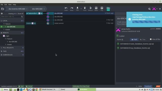Click the pink user avatar in the toolbar
Image resolution: width=162 pixels, height=91 pixels.
(154, 9)
